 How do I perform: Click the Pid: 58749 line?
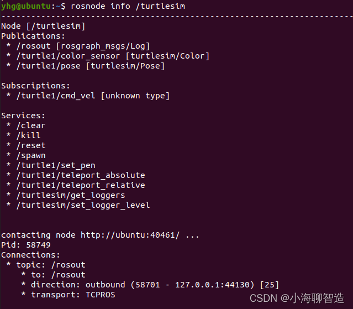point(26,245)
